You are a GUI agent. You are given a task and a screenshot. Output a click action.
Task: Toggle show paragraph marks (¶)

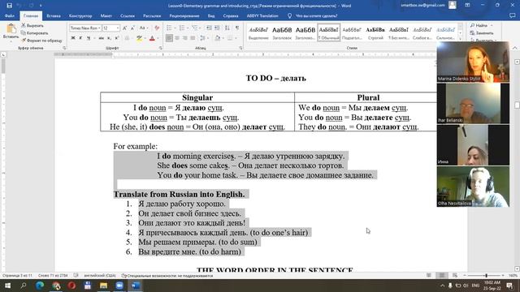pos(237,28)
